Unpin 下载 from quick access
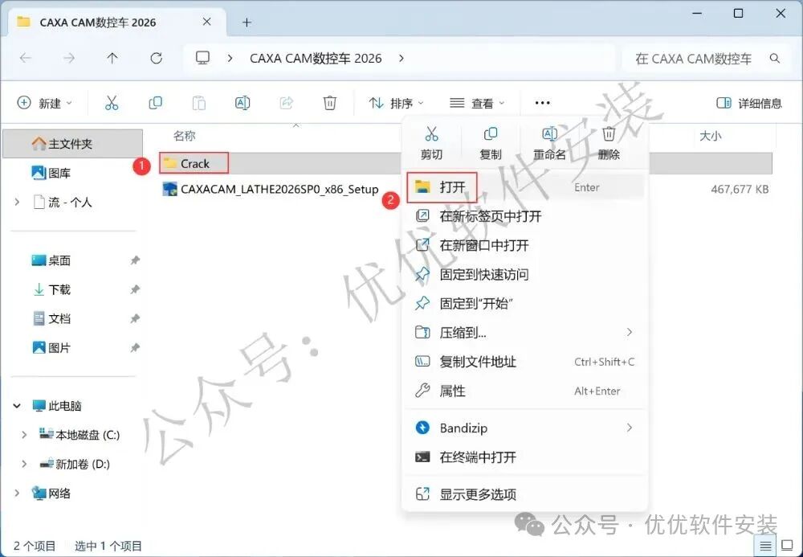The image size is (803, 557). [135, 289]
